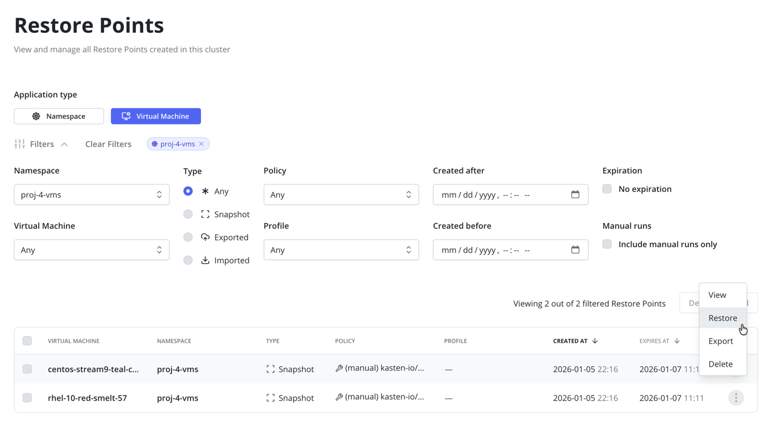The width and height of the screenshot is (768, 431).
Task: Click the Filters sliders icon
Action: [20, 144]
